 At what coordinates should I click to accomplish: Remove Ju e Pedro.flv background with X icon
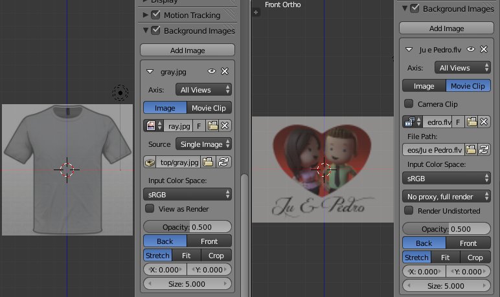pyautogui.click(x=484, y=49)
